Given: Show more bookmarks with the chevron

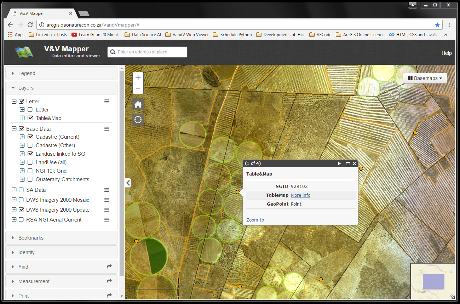Looking at the screenshot, I should (445, 35).
